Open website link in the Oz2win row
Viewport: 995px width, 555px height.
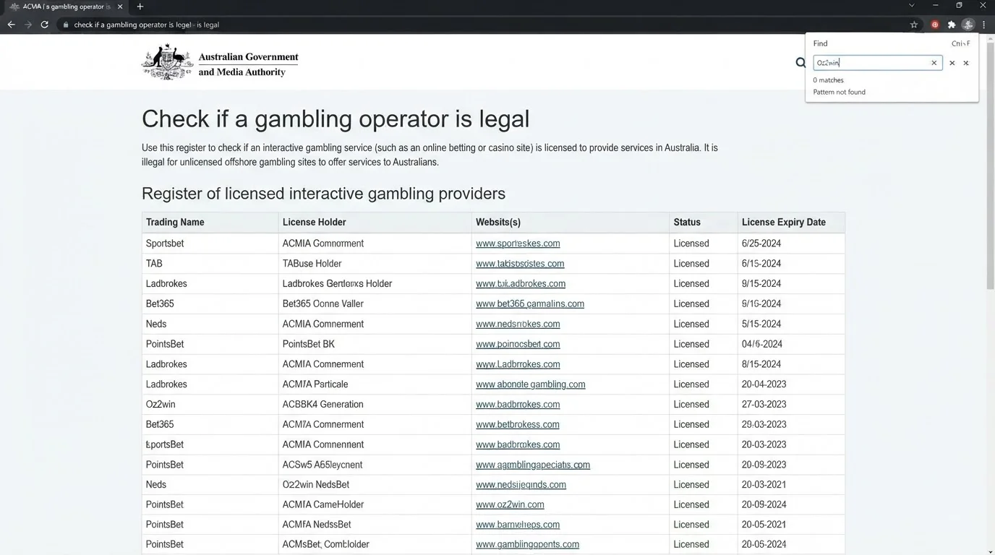coord(518,405)
